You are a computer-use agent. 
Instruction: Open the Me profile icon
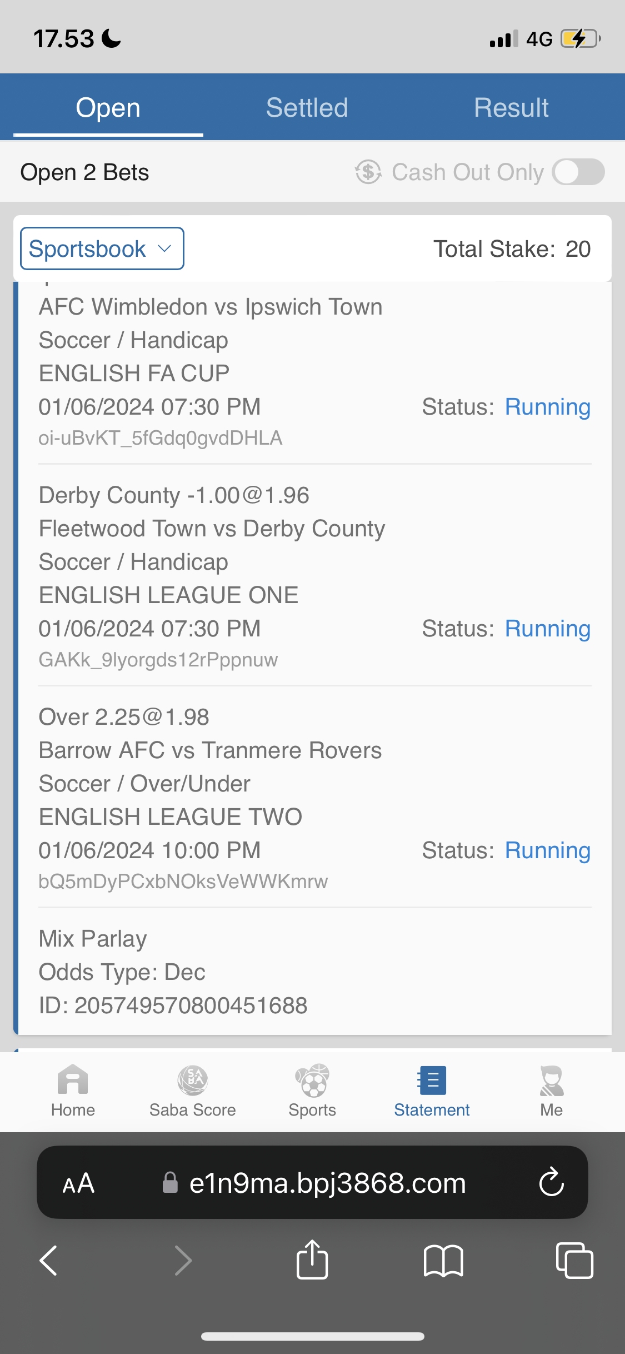click(552, 1081)
